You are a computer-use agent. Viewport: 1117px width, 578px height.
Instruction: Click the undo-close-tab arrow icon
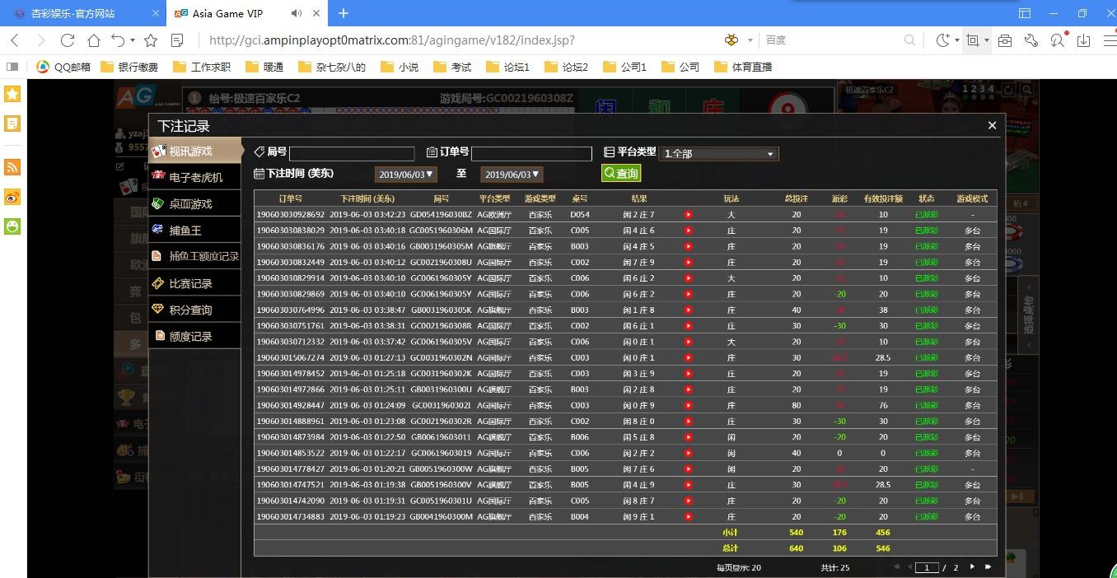pos(119,40)
